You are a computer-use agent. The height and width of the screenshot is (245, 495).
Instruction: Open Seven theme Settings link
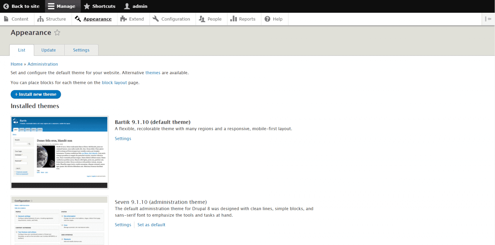coord(123,224)
